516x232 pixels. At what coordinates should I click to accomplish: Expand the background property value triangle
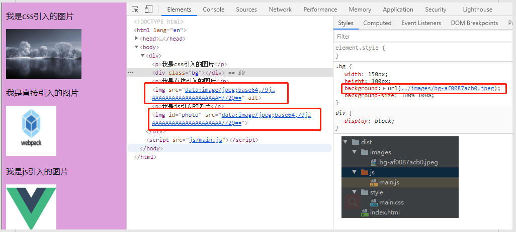pyautogui.click(x=384, y=89)
